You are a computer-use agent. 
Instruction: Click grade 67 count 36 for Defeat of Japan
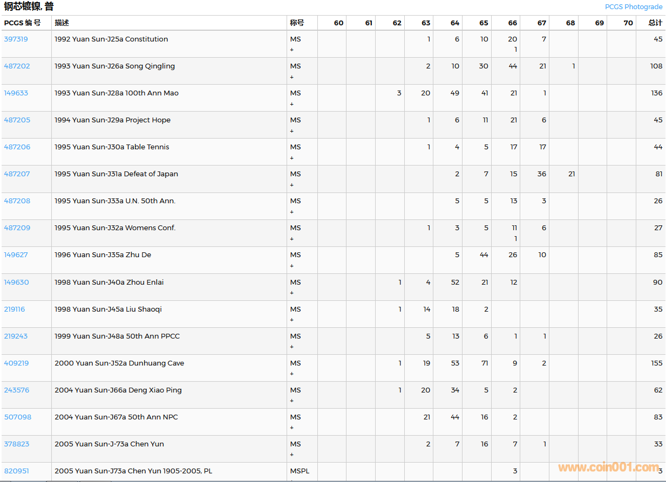[x=541, y=174]
